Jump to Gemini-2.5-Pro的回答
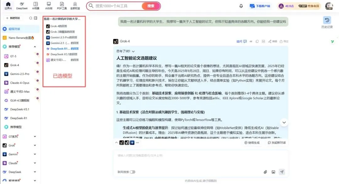The image size is (339, 184). pos(62,37)
